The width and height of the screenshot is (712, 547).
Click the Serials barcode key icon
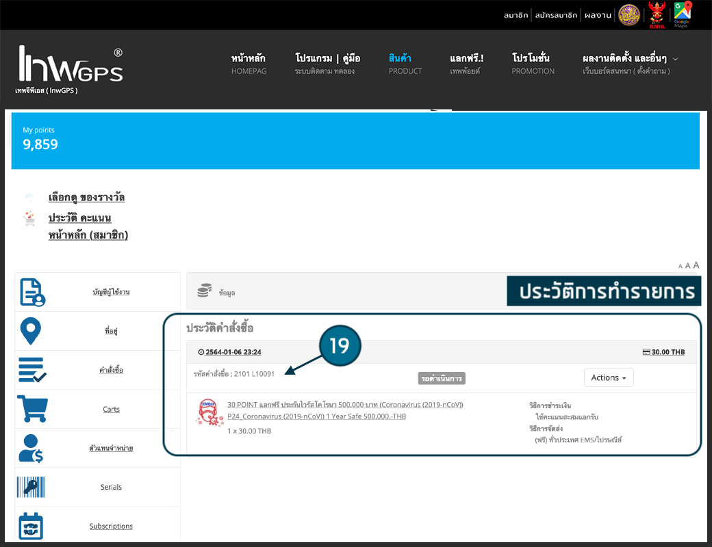pos(31,487)
